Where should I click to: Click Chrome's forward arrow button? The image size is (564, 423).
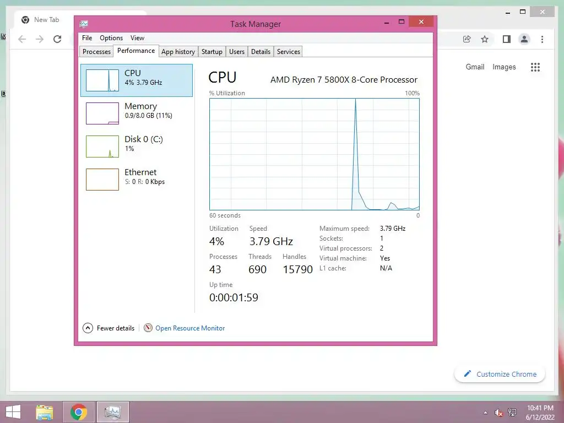(x=40, y=39)
